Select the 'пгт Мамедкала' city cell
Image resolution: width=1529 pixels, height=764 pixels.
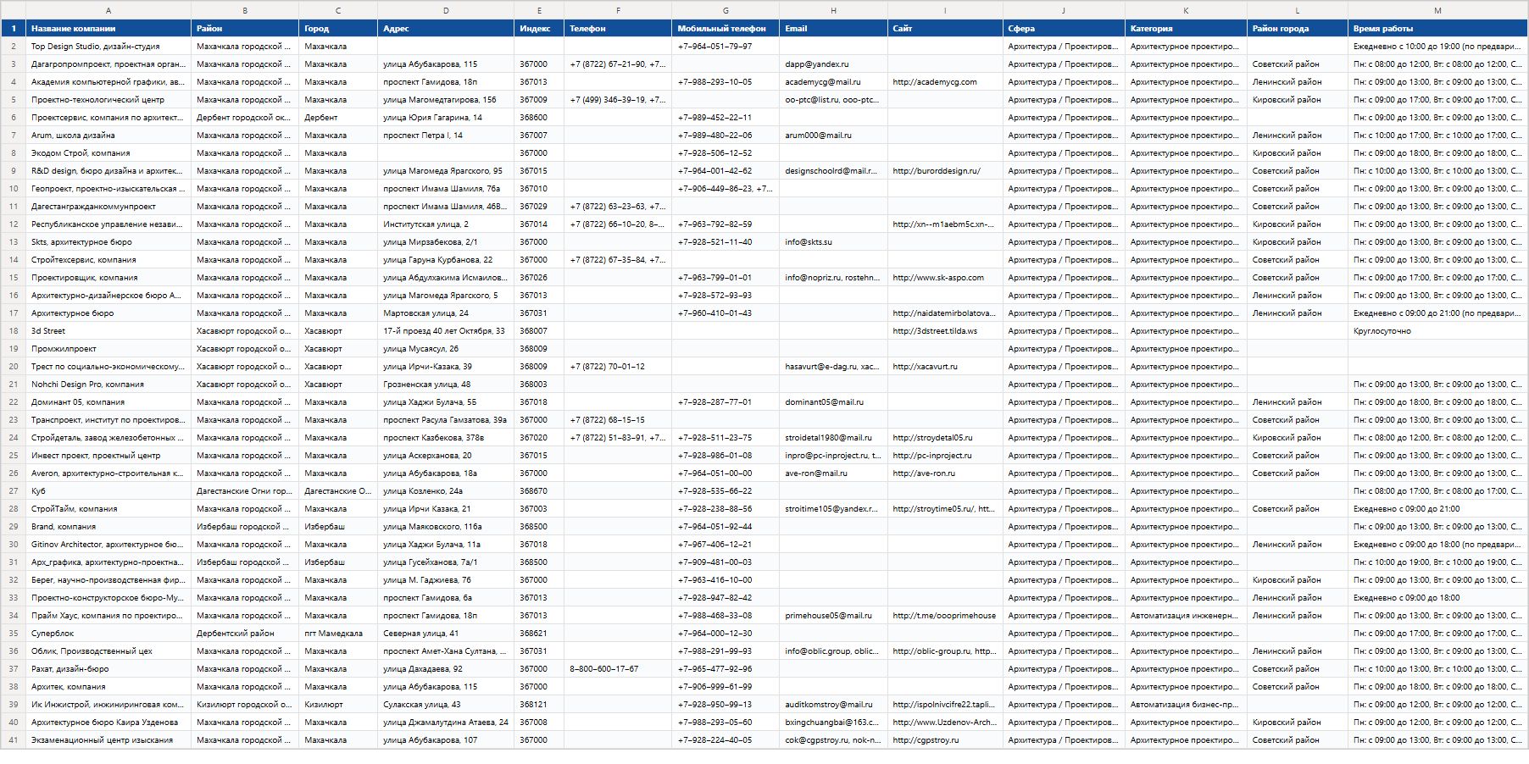coord(338,634)
